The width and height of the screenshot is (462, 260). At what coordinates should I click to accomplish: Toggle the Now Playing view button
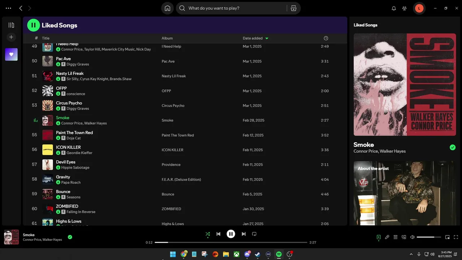coord(379,237)
